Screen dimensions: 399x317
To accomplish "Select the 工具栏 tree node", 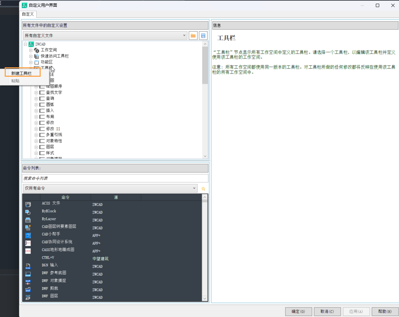I will coord(46,68).
